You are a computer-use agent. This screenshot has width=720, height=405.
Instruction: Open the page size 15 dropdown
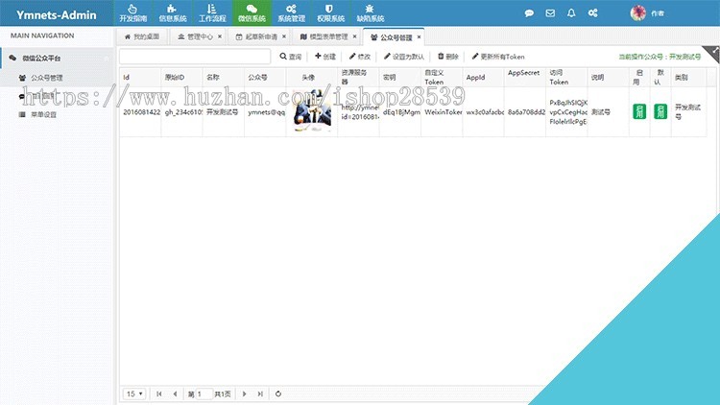(134, 394)
